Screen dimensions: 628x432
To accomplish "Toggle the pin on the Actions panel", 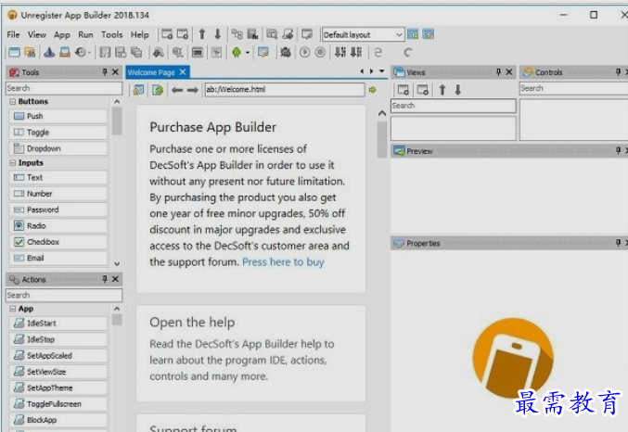I will (105, 279).
